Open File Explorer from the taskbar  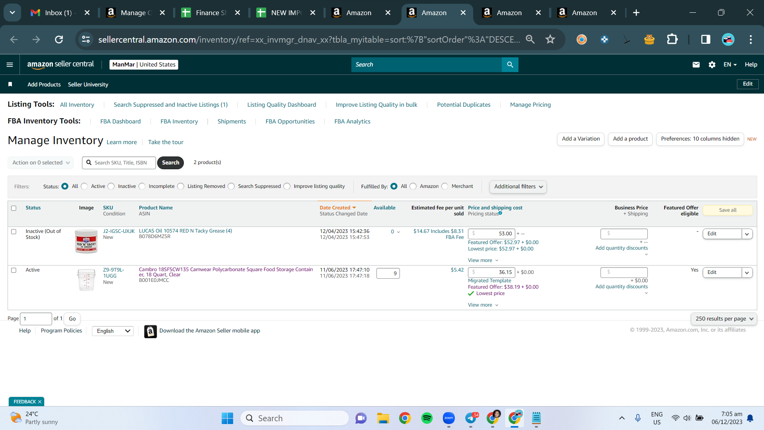[x=383, y=418]
